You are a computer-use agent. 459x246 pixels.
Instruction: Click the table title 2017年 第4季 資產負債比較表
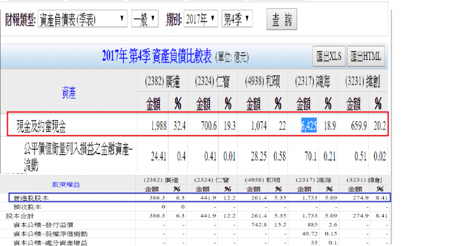(157, 56)
